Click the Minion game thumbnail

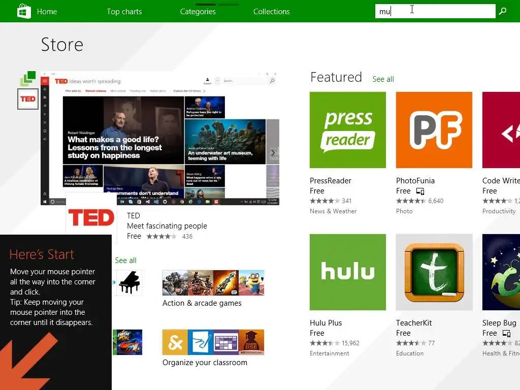(x=251, y=283)
